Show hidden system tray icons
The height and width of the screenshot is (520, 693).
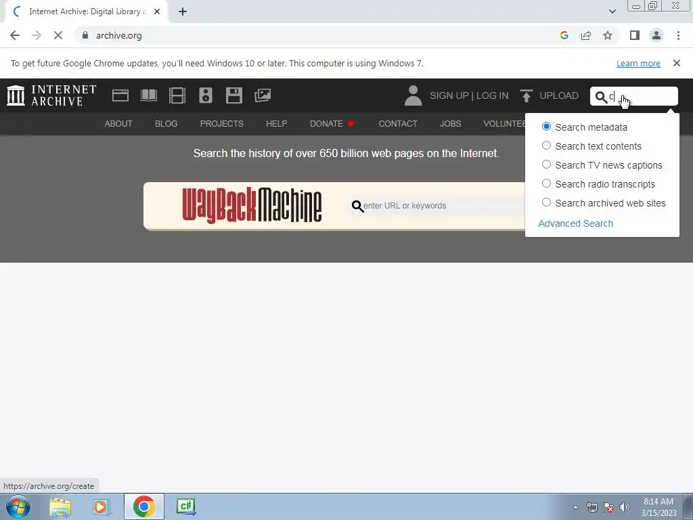pyautogui.click(x=575, y=507)
